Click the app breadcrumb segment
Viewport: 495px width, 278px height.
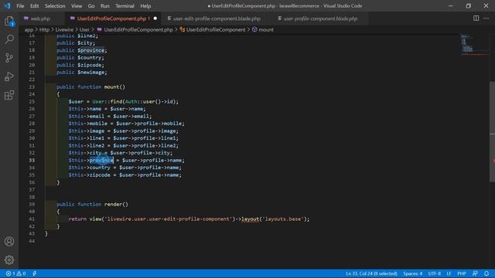click(29, 29)
